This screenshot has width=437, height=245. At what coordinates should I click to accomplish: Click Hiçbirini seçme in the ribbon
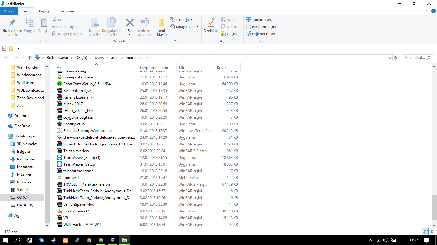click(x=261, y=27)
